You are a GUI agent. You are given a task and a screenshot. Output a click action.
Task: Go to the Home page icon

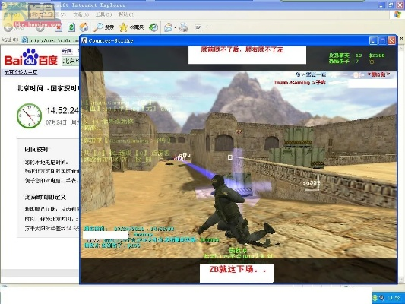point(84,27)
